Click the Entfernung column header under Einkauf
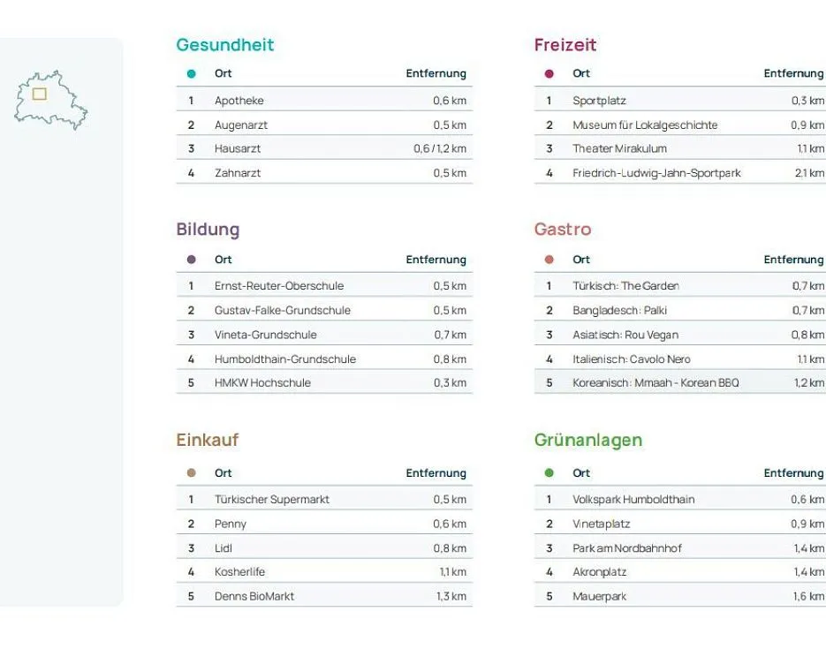This screenshot has height=649, width=826. point(436,473)
